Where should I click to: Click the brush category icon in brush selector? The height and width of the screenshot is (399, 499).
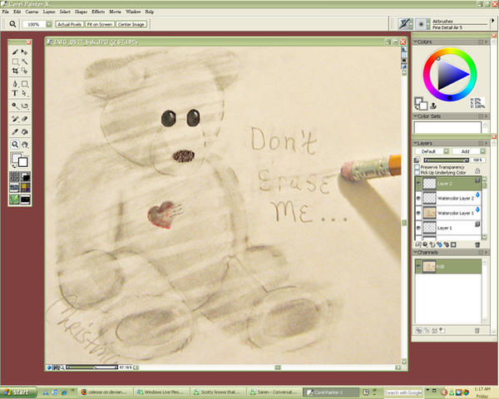(404, 24)
